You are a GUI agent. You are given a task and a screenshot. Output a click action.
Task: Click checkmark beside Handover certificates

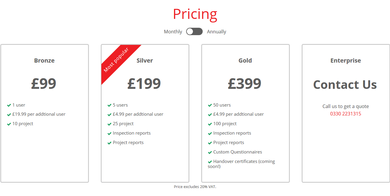coord(210,162)
